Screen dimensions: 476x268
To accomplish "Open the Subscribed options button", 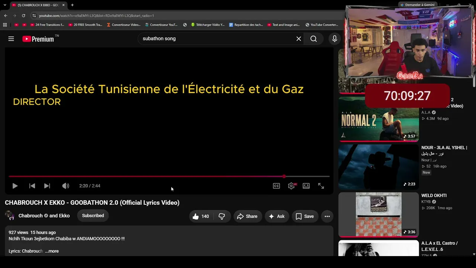I will [x=93, y=216].
